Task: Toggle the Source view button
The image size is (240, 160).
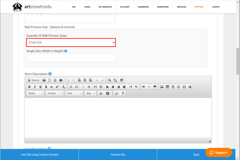Action: tap(34, 80)
